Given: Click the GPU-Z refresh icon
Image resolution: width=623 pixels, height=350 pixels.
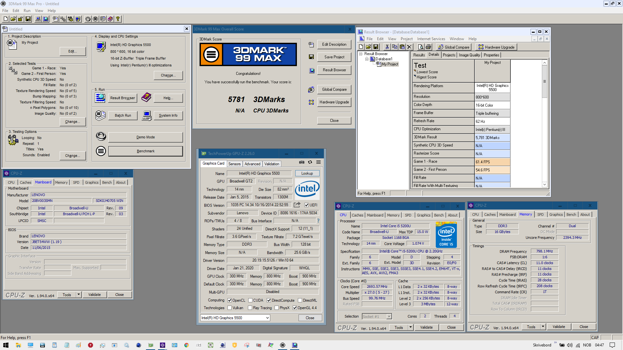Looking at the screenshot, I should [x=310, y=162].
